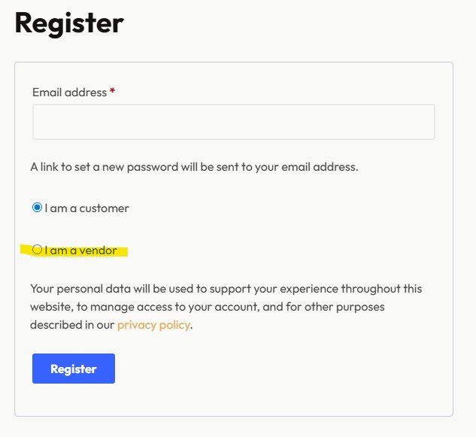Screen dimensions: 476x437
Task: Click the blue Register button
Action: coord(74,369)
